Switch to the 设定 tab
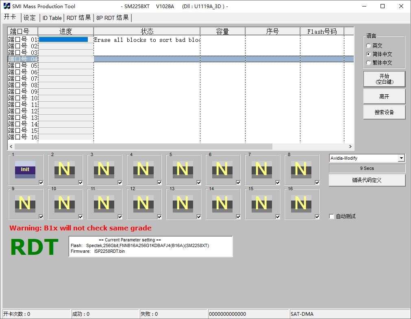 tap(30, 18)
